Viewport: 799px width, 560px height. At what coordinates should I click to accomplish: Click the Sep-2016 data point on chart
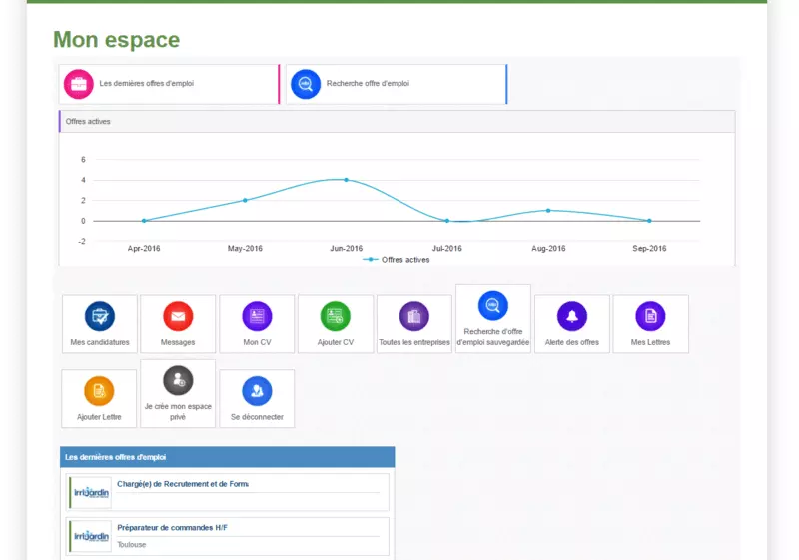(649, 221)
